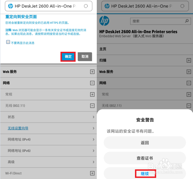Click 常规 label in left panel
193x179 pixels.
tap(9, 94)
